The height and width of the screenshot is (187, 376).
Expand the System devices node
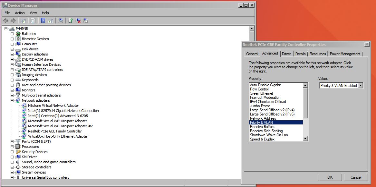[12, 173]
